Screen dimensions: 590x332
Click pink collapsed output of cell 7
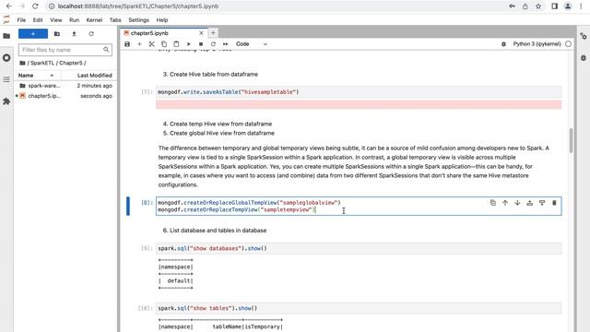(359, 104)
